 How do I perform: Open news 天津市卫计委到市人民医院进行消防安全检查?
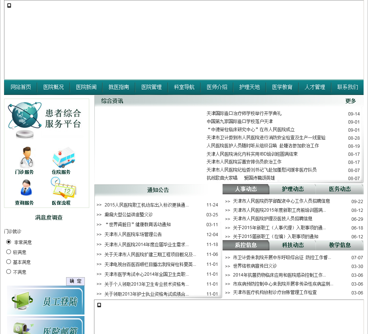point(266,138)
